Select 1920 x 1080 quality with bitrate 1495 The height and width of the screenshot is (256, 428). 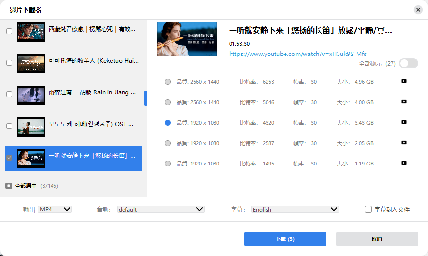(x=168, y=164)
